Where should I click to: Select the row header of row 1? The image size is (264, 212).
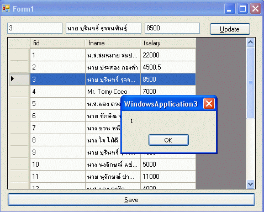tap(19, 55)
